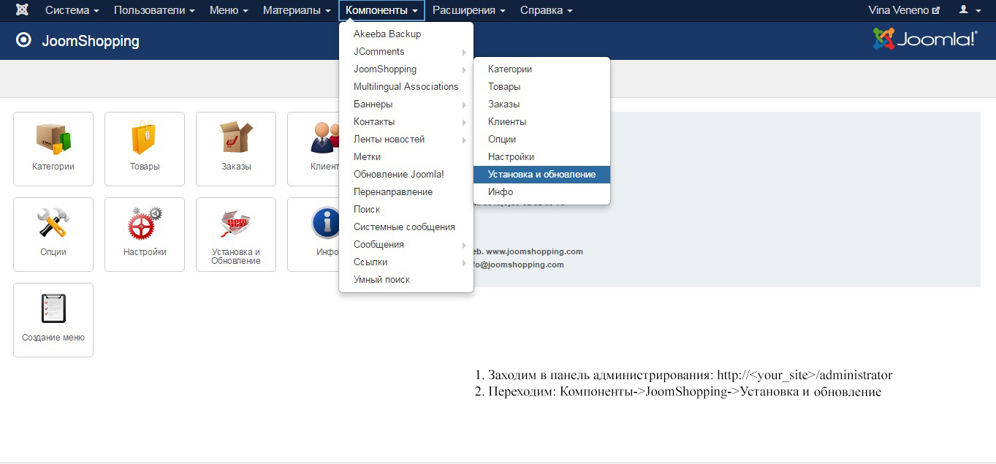Collapse the Компоненты menu
The height and width of the screenshot is (464, 996).
(x=381, y=10)
